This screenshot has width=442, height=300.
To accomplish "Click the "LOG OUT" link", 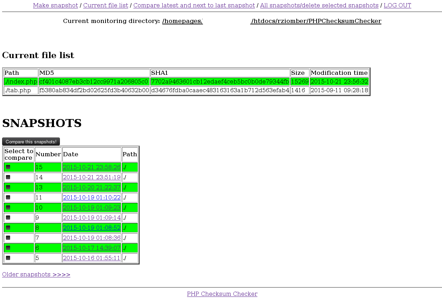I will (397, 5).
